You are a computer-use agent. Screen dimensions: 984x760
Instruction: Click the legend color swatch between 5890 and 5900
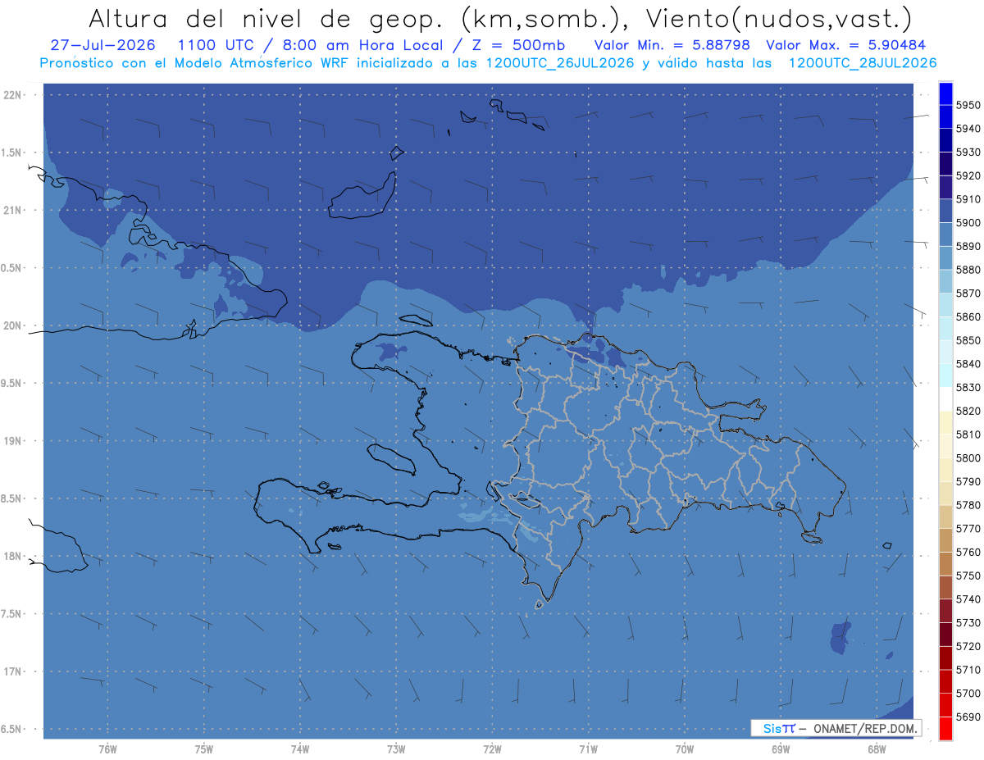coord(945,234)
